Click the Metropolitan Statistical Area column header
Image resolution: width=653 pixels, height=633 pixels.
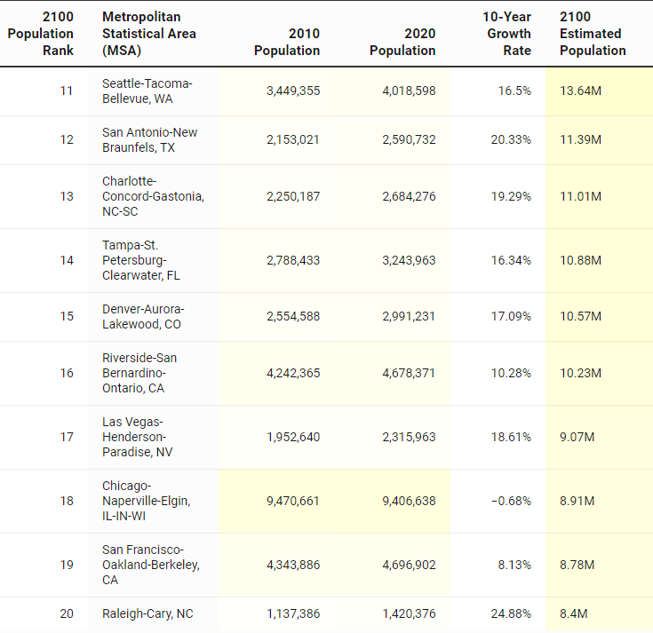click(x=149, y=34)
